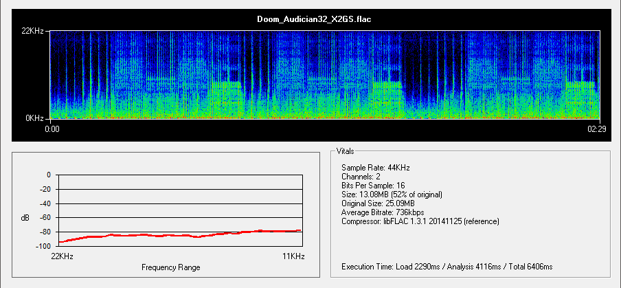Select the Average Bitrate: 736kbps line
The image size is (621, 288).
click(383, 212)
